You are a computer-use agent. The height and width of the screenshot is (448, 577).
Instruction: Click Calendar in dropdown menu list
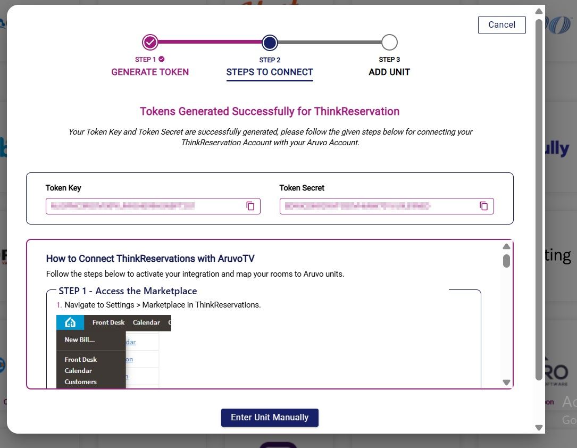(x=78, y=371)
